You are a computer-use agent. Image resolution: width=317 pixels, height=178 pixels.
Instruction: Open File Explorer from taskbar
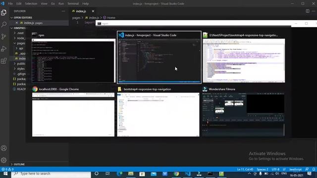(x=131, y=174)
